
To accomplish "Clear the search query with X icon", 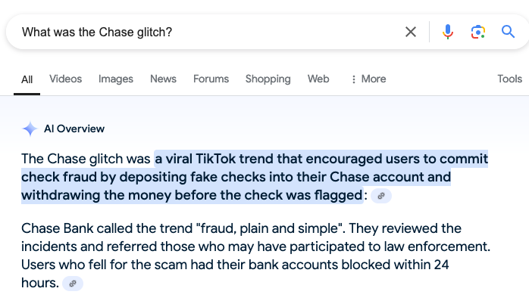I will tap(411, 32).
